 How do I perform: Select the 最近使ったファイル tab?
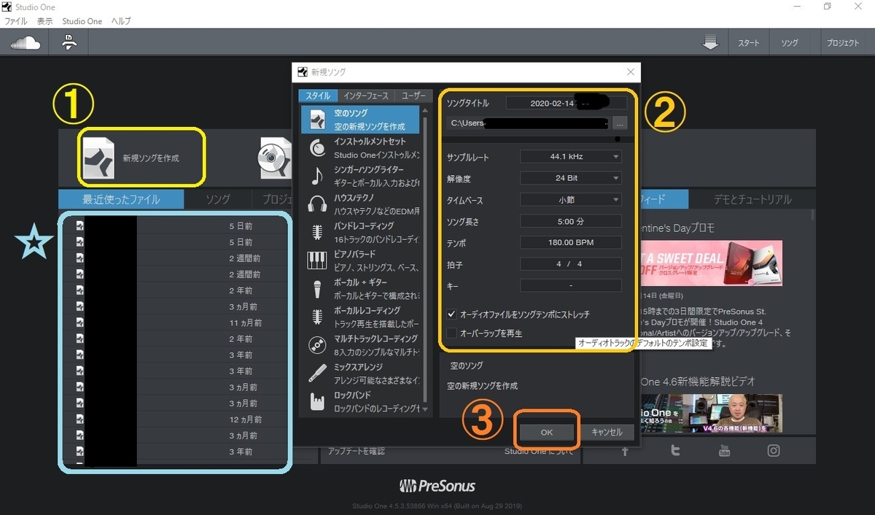point(121,199)
